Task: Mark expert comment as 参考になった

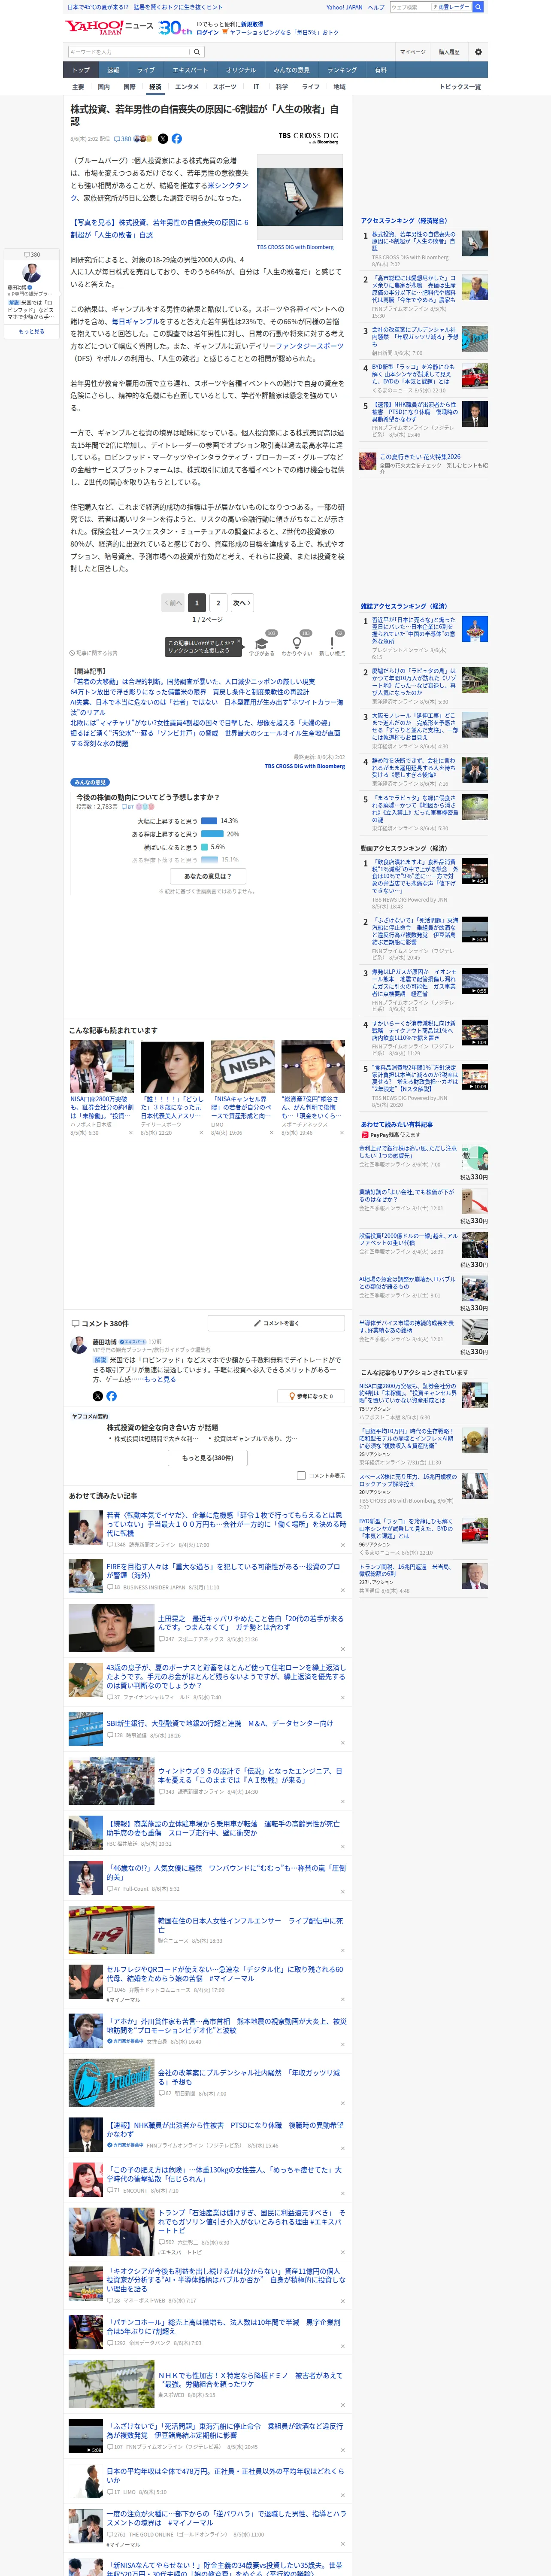Action: [x=311, y=1396]
